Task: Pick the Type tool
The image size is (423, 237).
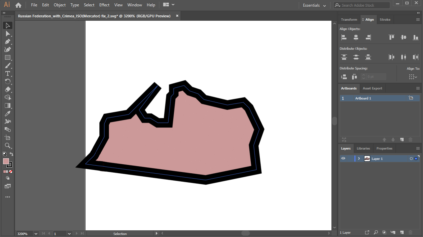Action: click(8, 73)
